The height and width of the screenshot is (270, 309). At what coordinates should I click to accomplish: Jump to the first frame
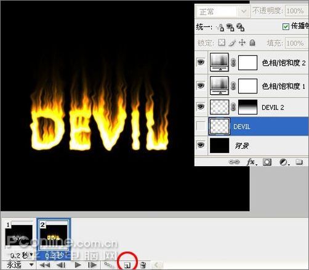tap(44, 265)
